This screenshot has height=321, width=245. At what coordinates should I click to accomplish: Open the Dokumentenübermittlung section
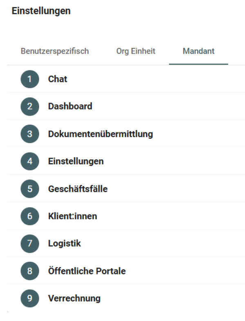click(100, 134)
